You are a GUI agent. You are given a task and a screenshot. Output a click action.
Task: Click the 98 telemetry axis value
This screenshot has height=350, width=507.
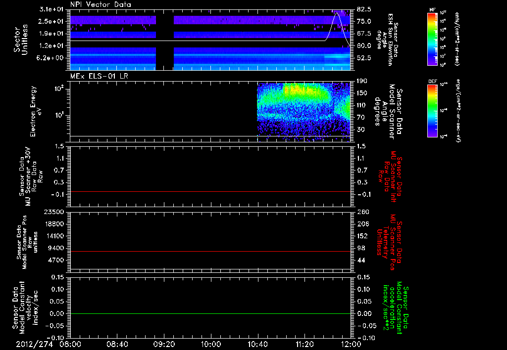[360, 248]
